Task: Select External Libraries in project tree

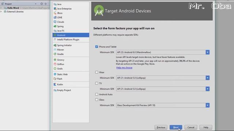Action: [15, 12]
